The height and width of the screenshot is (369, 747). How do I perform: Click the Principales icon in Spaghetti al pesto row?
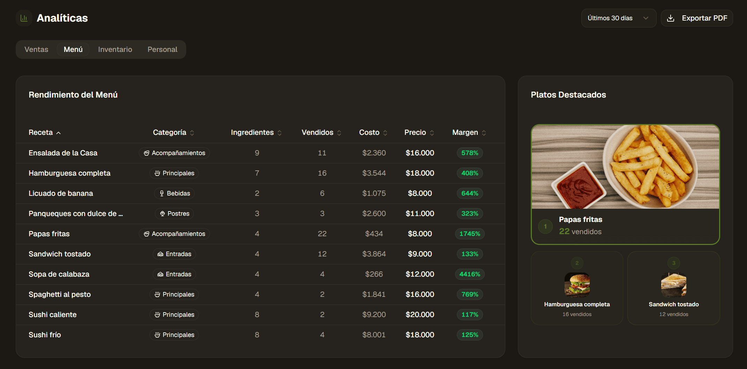click(157, 294)
